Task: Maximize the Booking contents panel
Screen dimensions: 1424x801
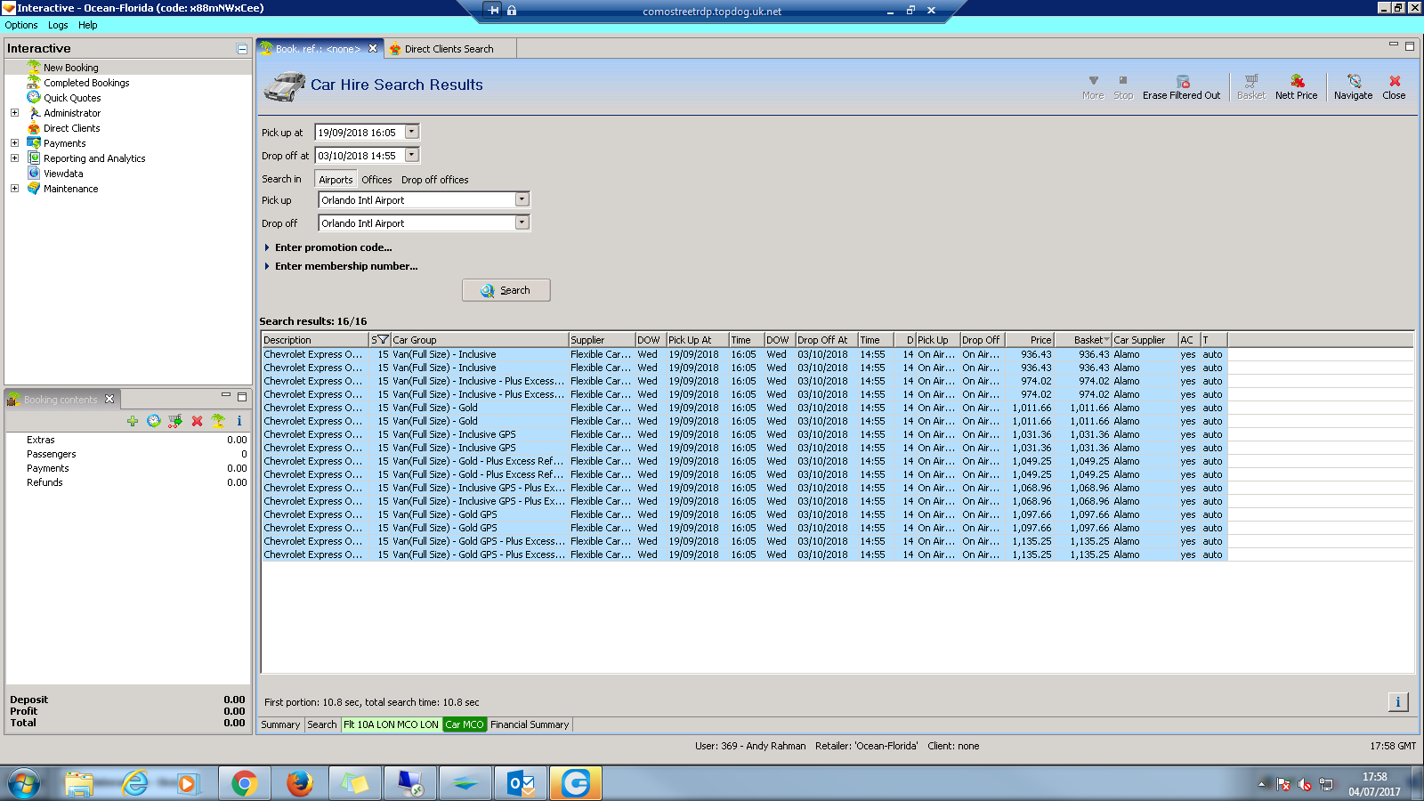Action: [x=242, y=397]
